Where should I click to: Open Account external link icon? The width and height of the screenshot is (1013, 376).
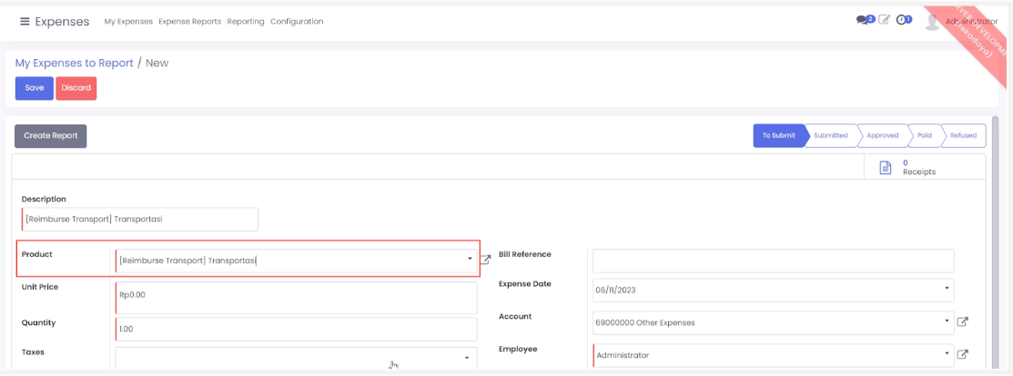tap(963, 322)
